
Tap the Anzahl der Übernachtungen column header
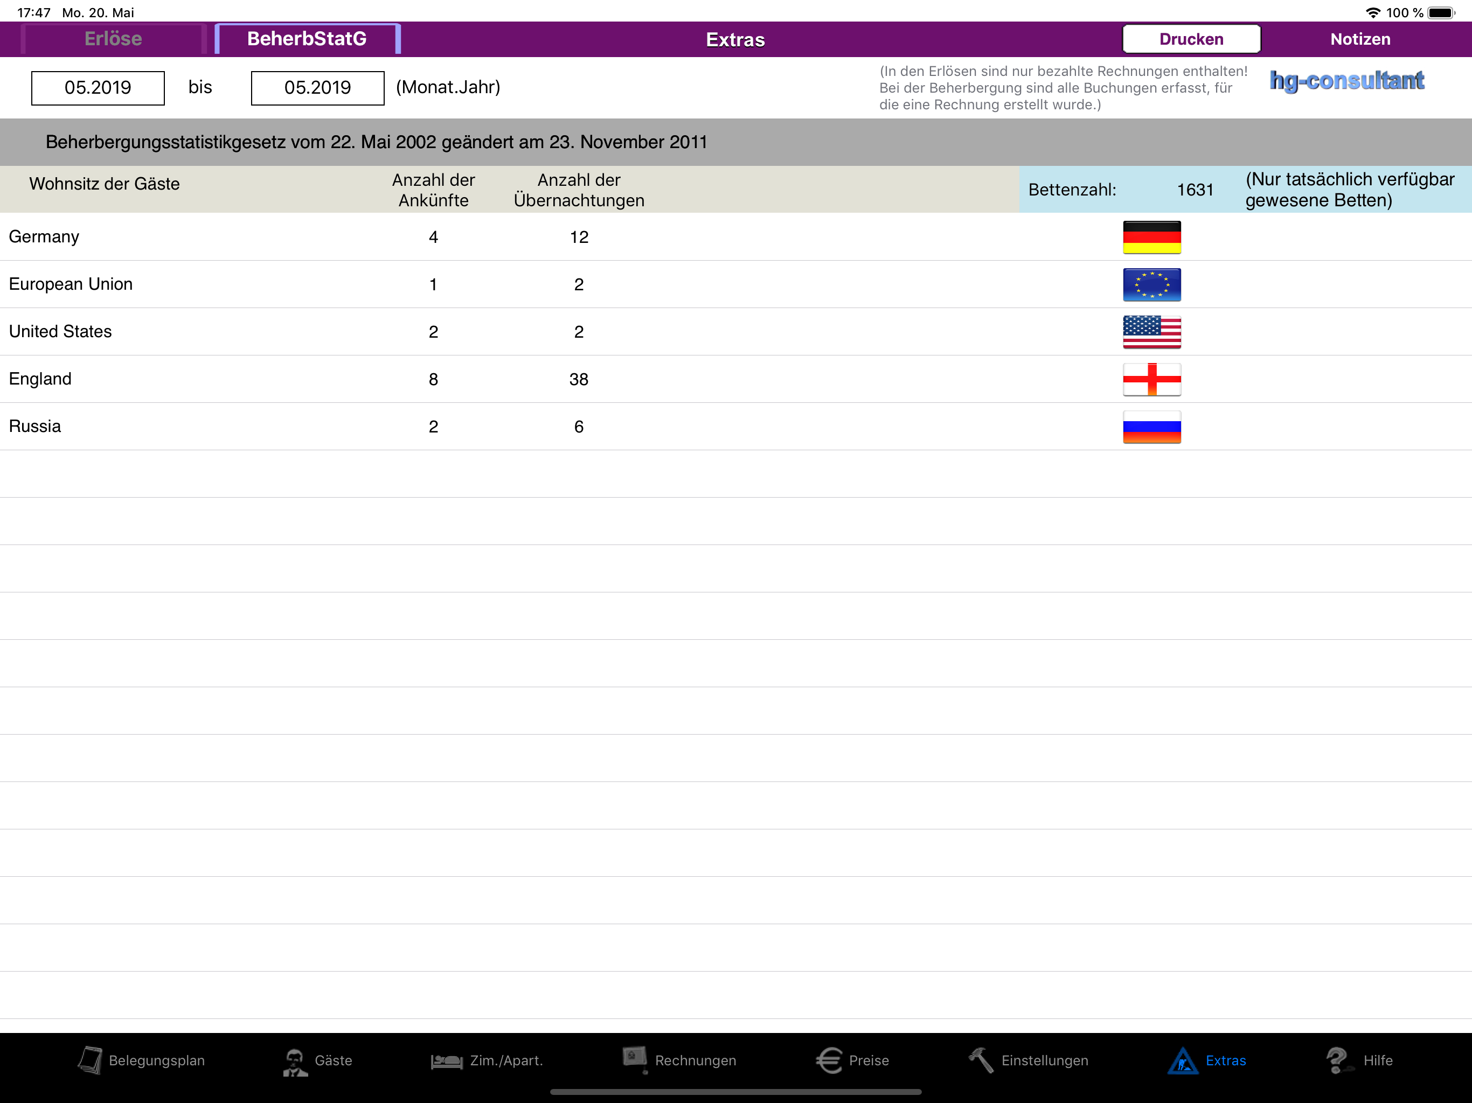point(579,190)
